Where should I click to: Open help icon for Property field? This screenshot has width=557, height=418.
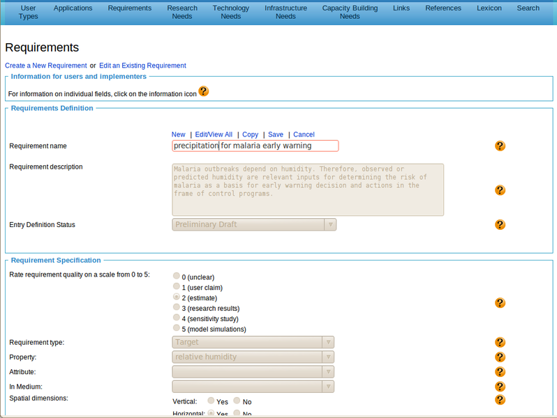coord(500,357)
